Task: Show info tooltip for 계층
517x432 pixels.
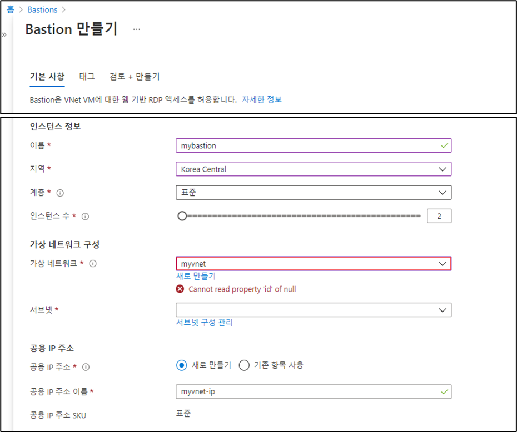Action: pos(60,193)
